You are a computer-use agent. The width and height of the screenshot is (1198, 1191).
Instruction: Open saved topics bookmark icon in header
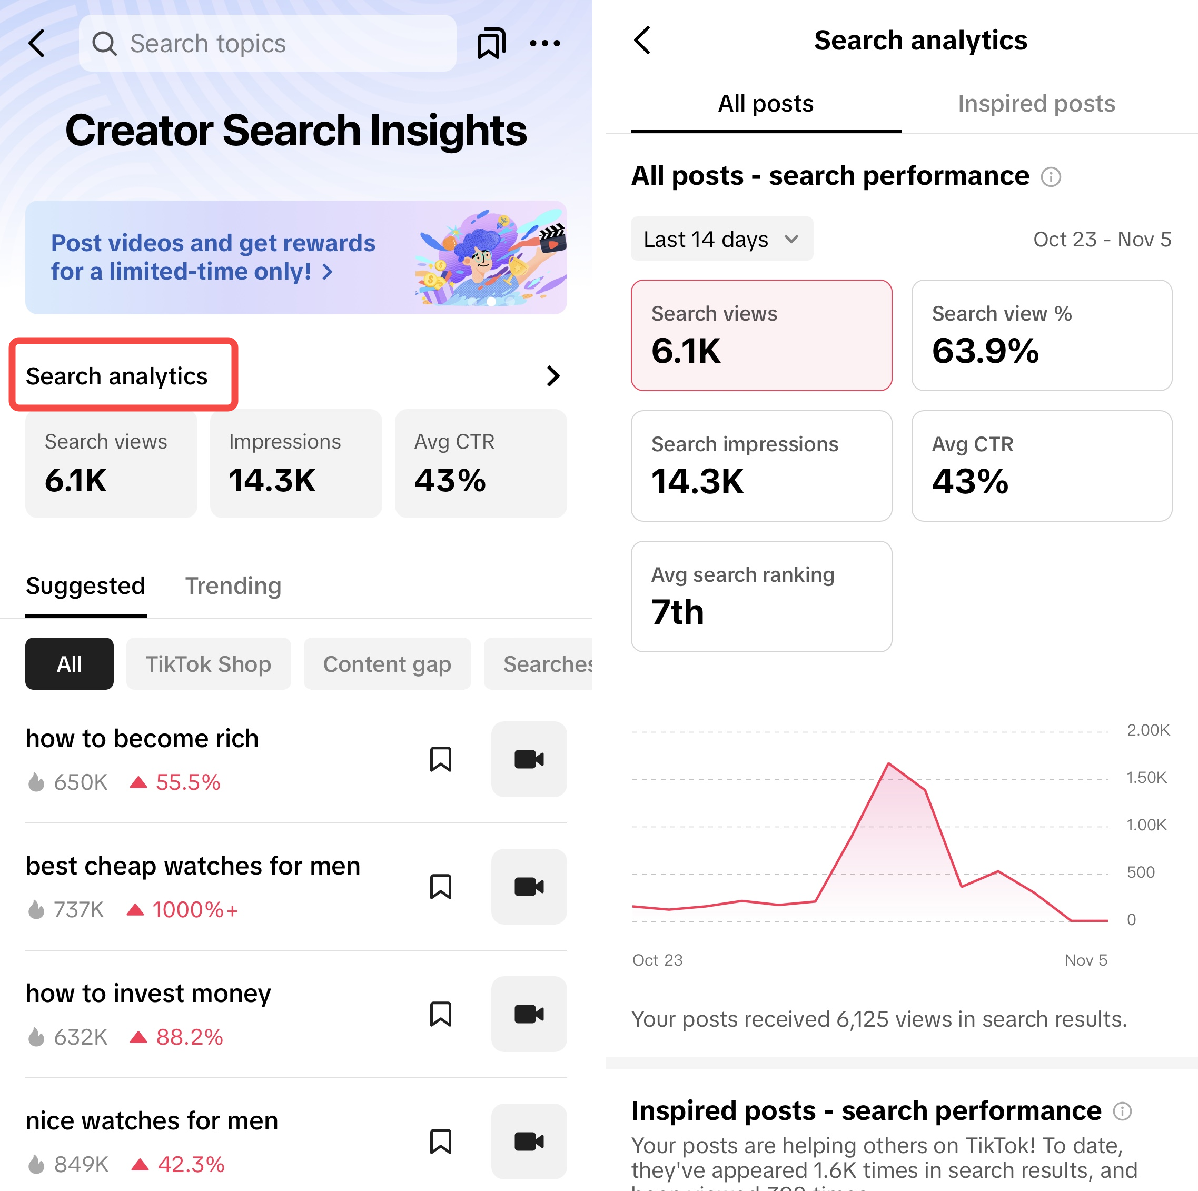point(490,43)
